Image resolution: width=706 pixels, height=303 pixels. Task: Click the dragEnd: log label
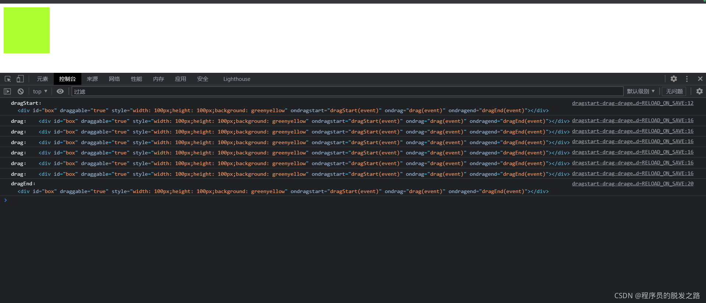tap(23, 183)
